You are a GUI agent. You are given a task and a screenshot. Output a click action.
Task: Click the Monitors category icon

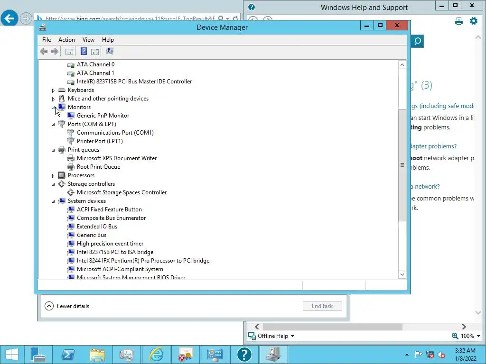click(62, 107)
